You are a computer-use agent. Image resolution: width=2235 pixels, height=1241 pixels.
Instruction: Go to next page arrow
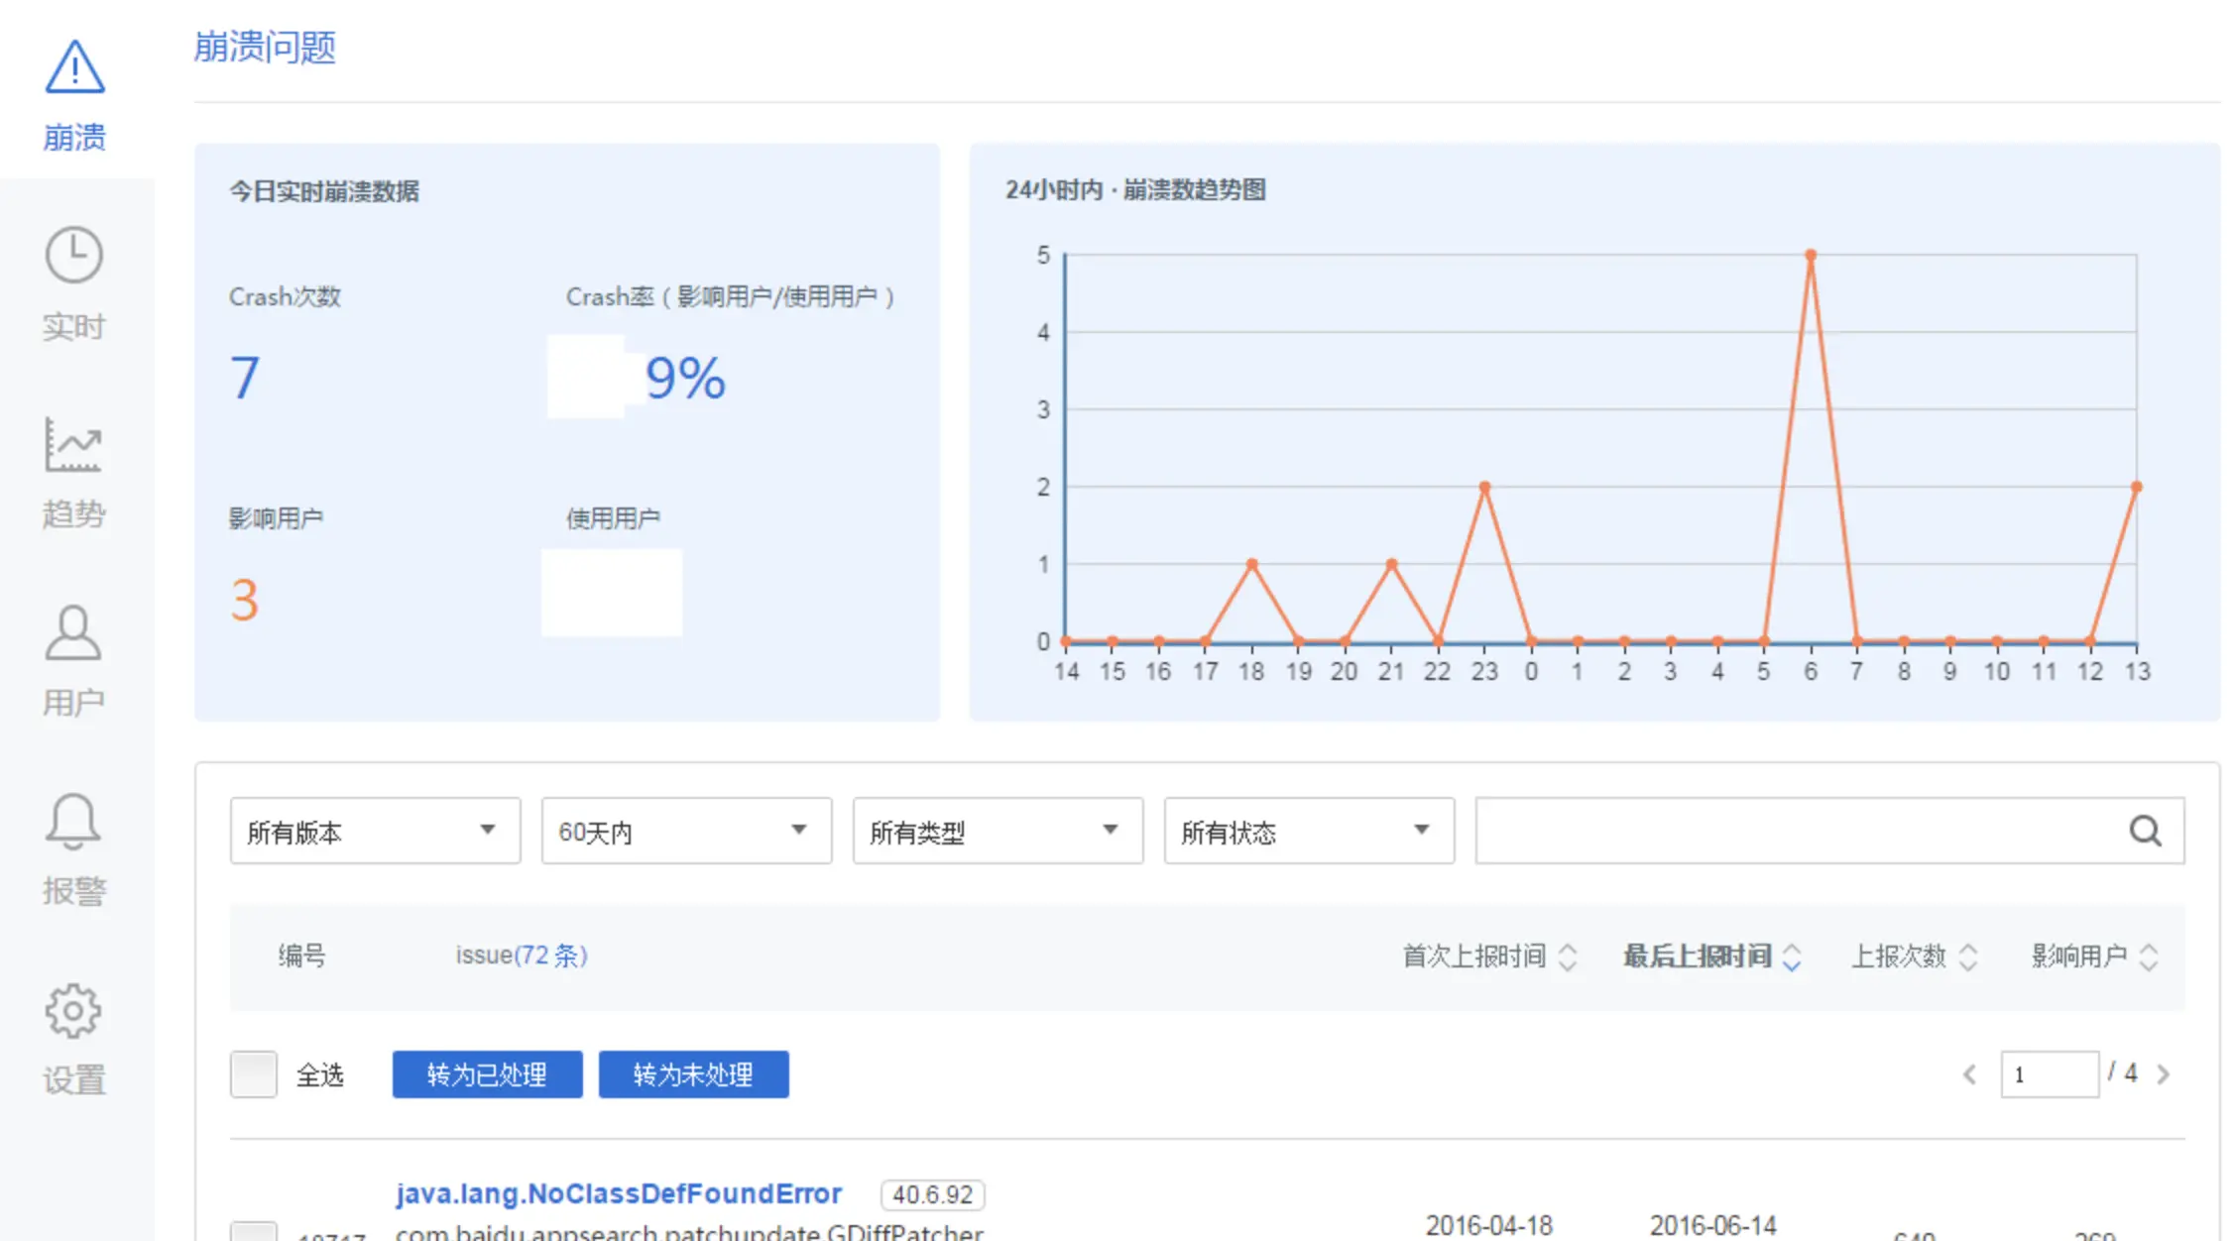(x=2164, y=1074)
